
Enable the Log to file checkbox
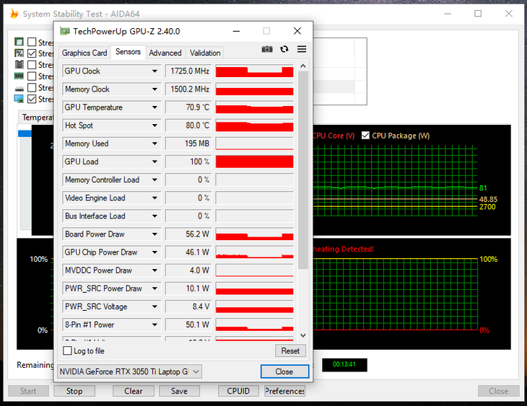(68, 351)
